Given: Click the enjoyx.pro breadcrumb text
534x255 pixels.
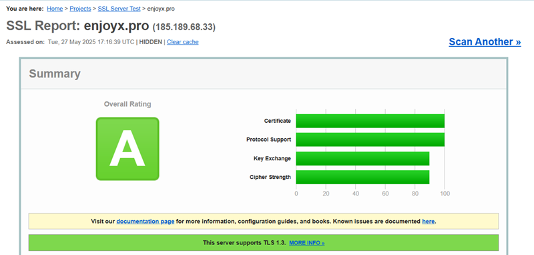Looking at the screenshot, I should click(x=161, y=9).
